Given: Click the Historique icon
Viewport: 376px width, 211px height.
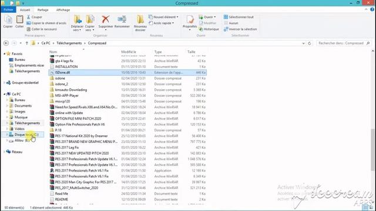Looking at the screenshot, I should [201, 29].
